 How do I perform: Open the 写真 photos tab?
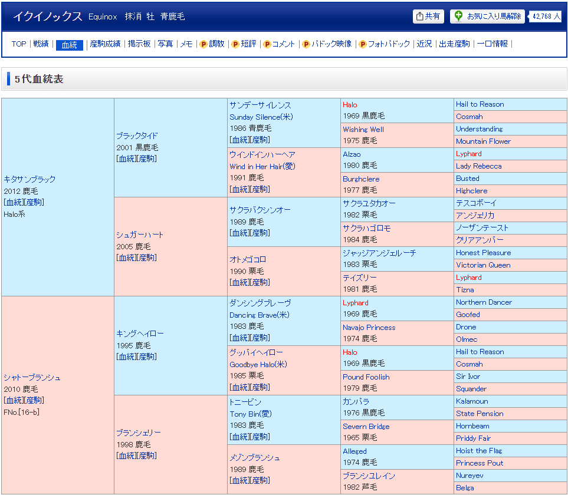point(165,44)
